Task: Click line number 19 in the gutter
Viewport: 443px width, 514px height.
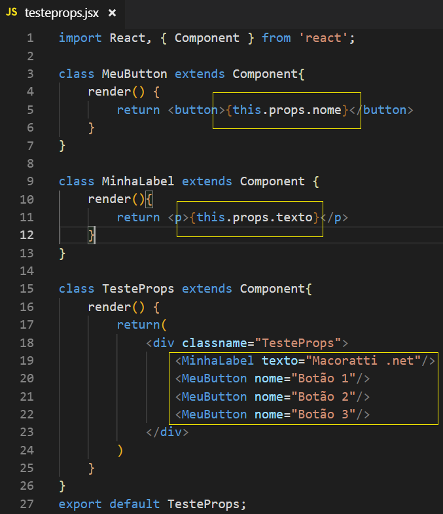Action: pos(27,361)
